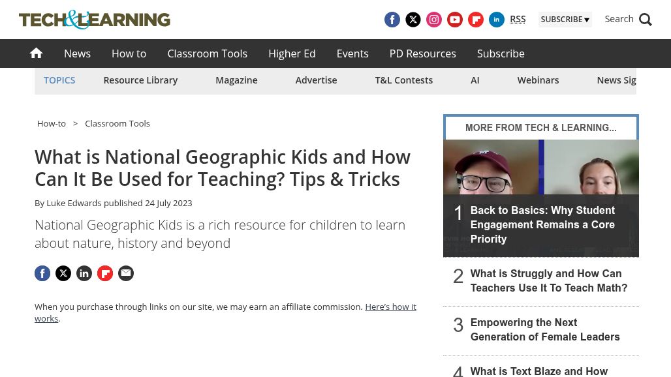Share article by email icon
Image resolution: width=671 pixels, height=377 pixels.
[126, 273]
